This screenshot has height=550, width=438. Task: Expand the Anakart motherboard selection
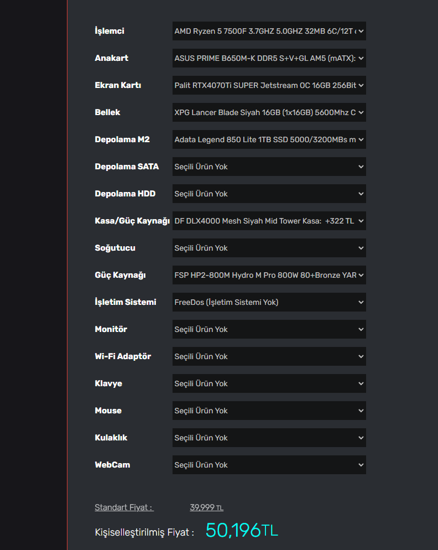[269, 58]
